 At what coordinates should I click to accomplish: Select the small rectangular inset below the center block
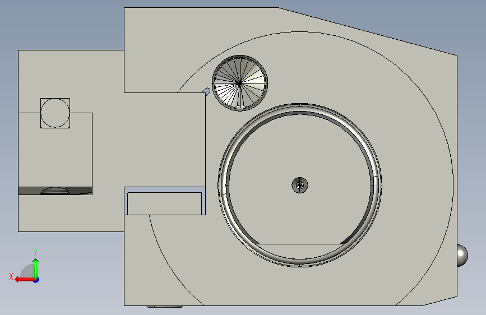pyautogui.click(x=165, y=203)
